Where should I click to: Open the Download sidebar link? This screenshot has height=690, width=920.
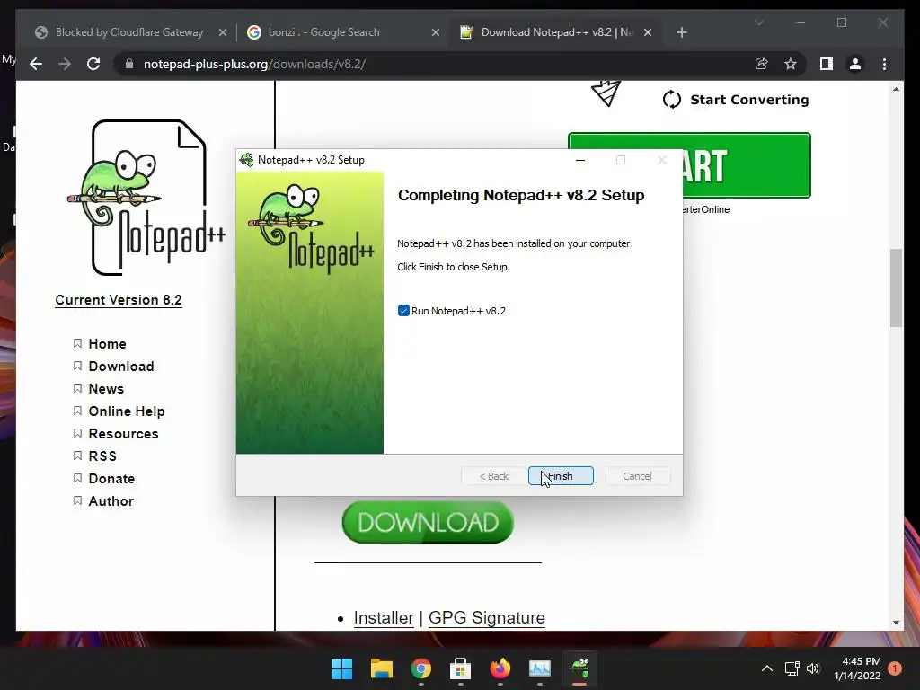(121, 367)
